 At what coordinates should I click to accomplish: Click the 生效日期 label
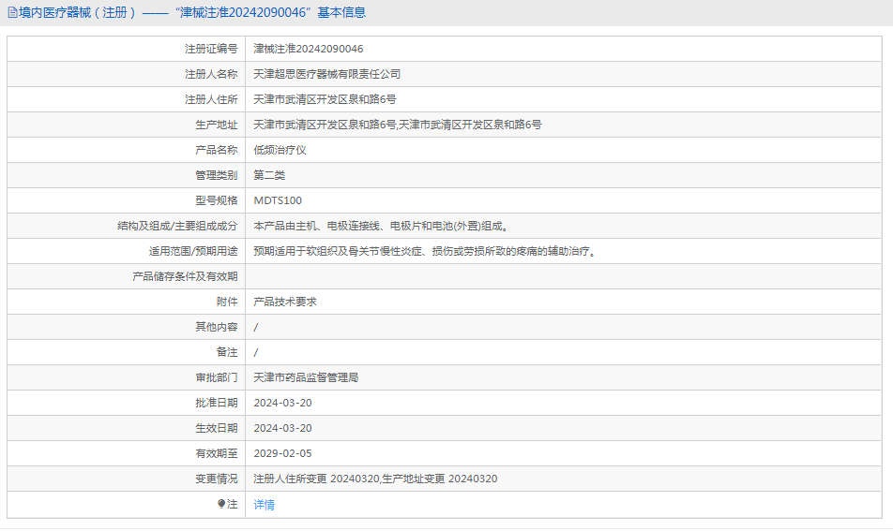pos(217,428)
